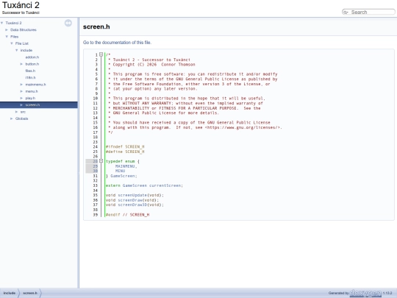The width and height of the screenshot is (397, 298).
Task: Open the src folder entry
Action: coord(23,112)
